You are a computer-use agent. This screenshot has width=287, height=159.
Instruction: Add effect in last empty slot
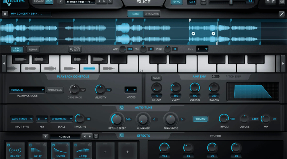click(127, 151)
